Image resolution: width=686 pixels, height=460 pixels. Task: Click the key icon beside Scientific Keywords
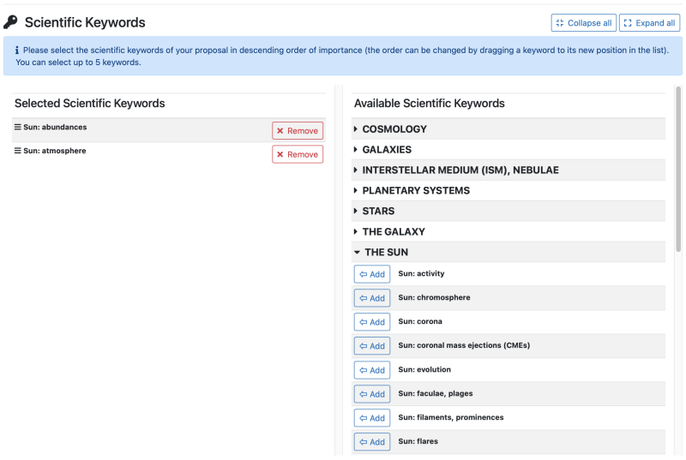click(x=11, y=23)
